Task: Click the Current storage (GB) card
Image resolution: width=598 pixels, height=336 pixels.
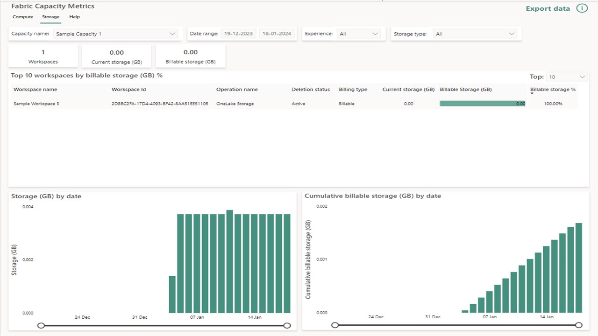Action: pos(116,56)
